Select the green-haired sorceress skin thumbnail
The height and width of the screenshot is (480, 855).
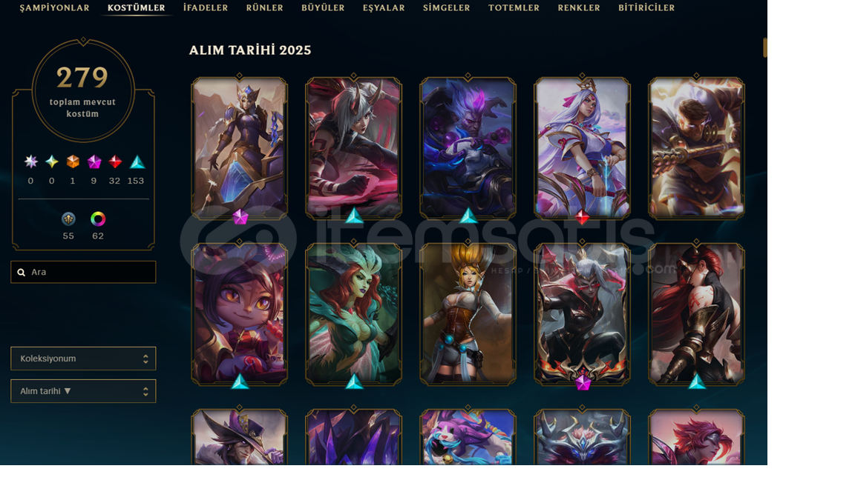pos(353,314)
